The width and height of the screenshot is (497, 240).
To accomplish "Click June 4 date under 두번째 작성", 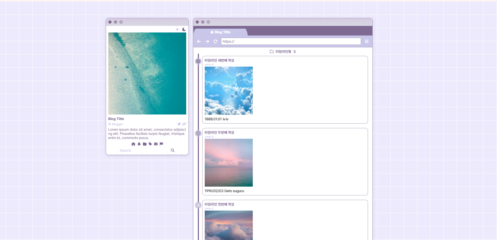I will pos(209,137).
